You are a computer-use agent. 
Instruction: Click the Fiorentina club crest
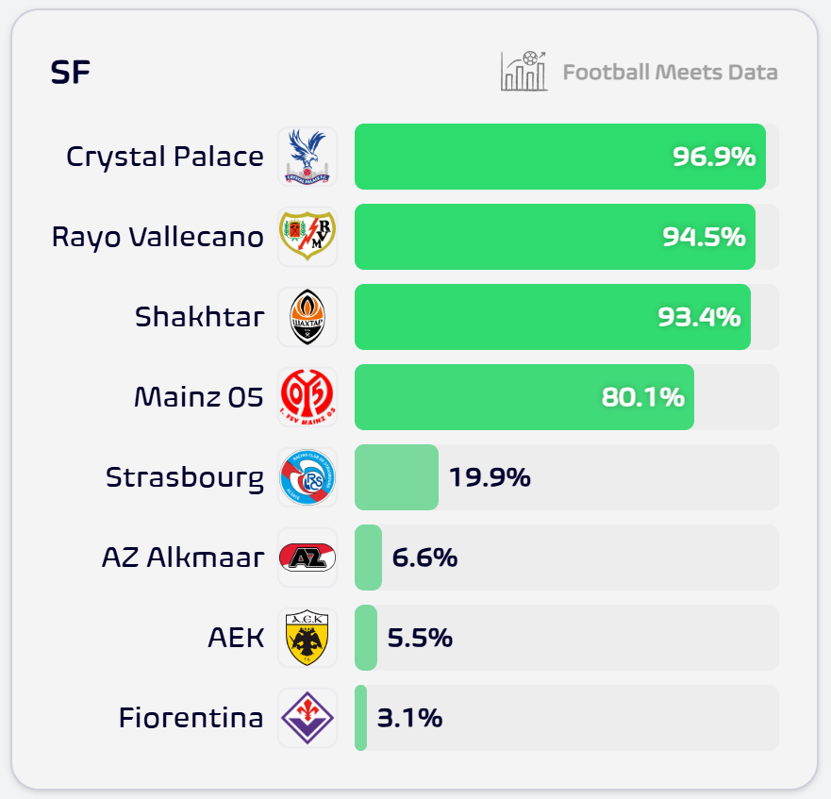pyautogui.click(x=307, y=718)
